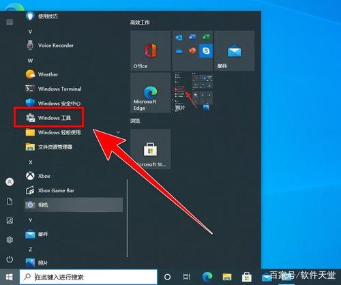
Task: Open Task View on the taskbar
Action: pyautogui.click(x=187, y=277)
